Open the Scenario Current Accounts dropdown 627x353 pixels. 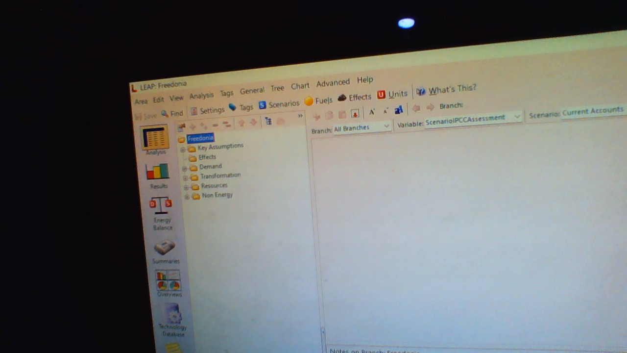pos(594,111)
